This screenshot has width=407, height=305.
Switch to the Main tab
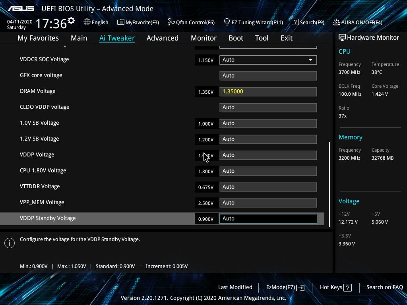tap(79, 38)
